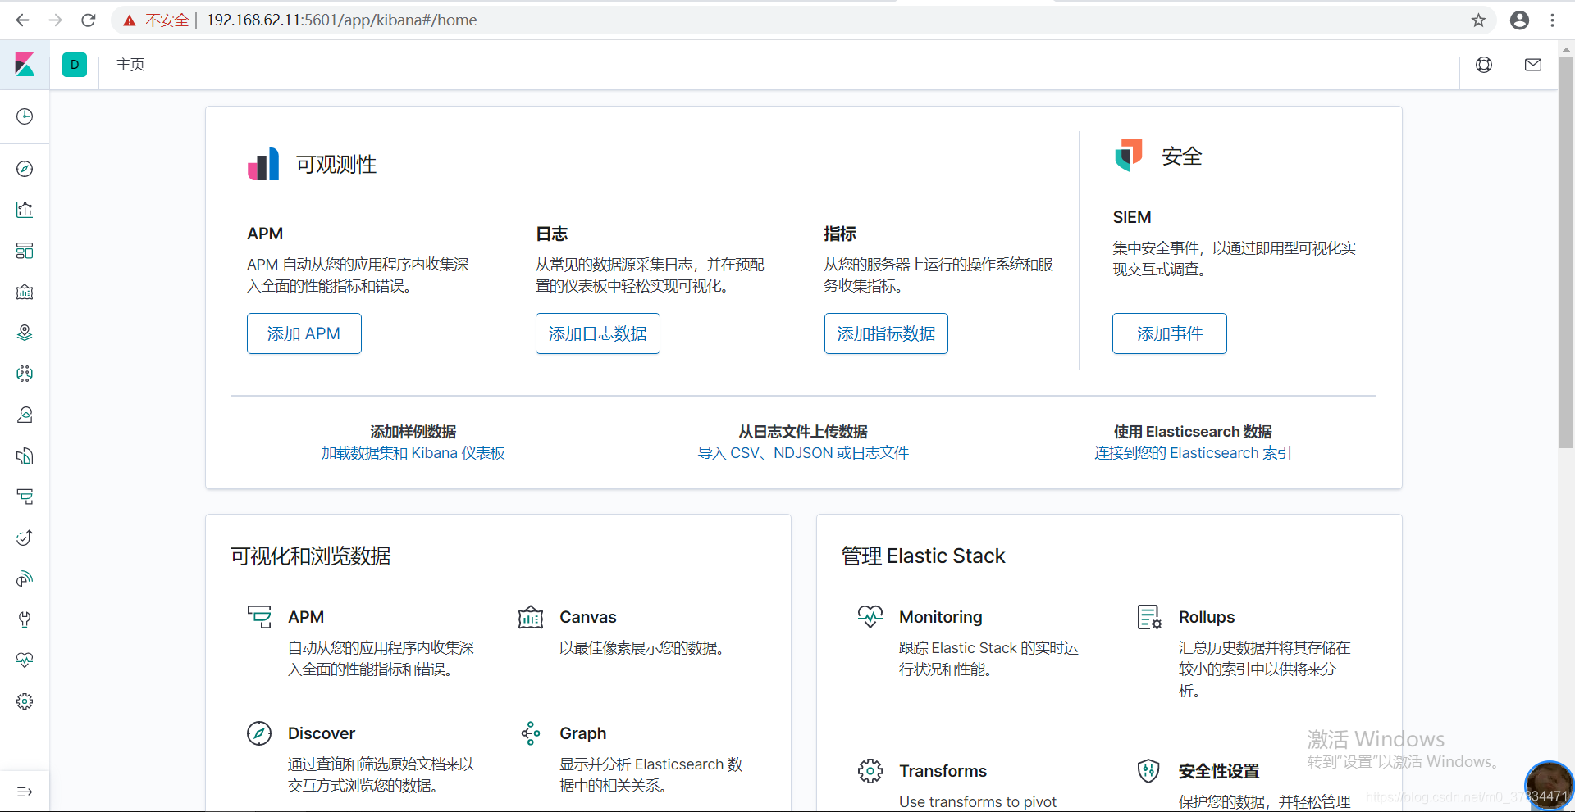The width and height of the screenshot is (1575, 812).
Task: Click the 添加事件 button
Action: click(1170, 333)
